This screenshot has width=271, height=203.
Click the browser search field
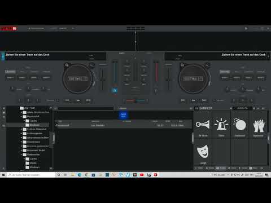[86, 108]
